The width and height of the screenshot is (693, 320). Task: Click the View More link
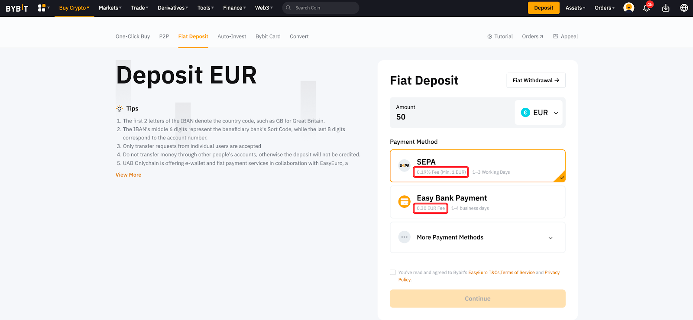(x=129, y=175)
